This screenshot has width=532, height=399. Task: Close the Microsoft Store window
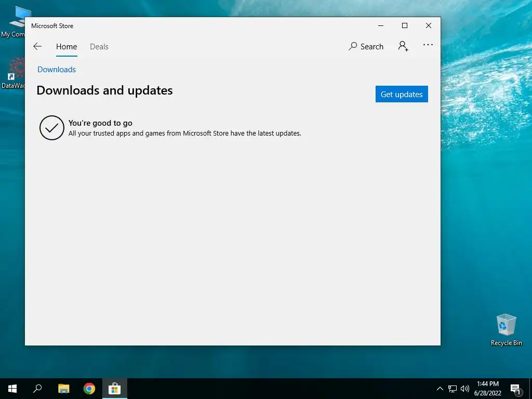click(x=429, y=26)
